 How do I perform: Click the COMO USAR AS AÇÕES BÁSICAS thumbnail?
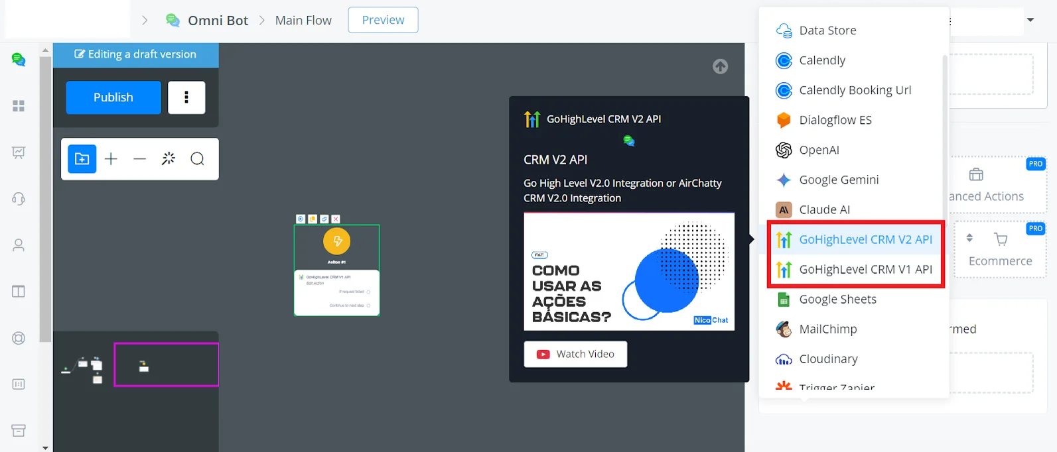pos(629,272)
